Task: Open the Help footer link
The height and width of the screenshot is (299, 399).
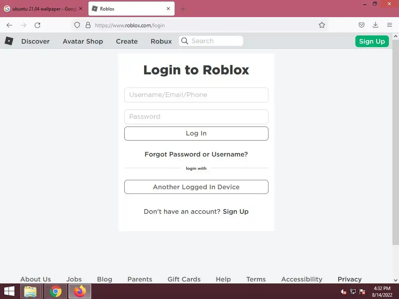Action: [x=223, y=279]
